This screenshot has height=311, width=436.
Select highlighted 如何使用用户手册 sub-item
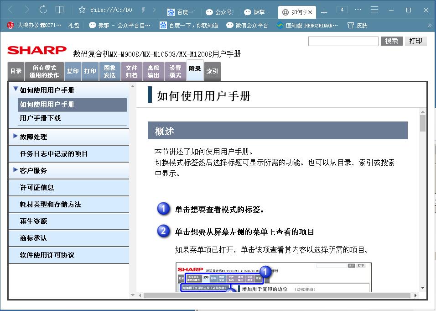pos(72,105)
